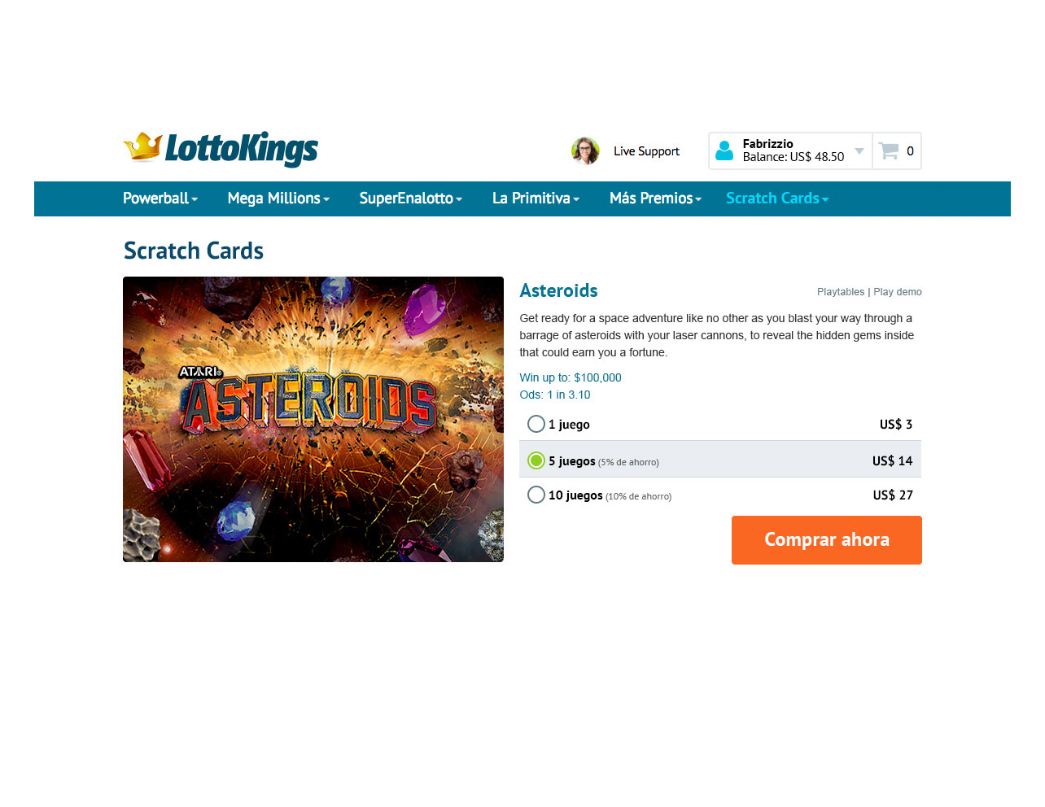
Task: Click the Live Support link text
Action: [x=646, y=151]
